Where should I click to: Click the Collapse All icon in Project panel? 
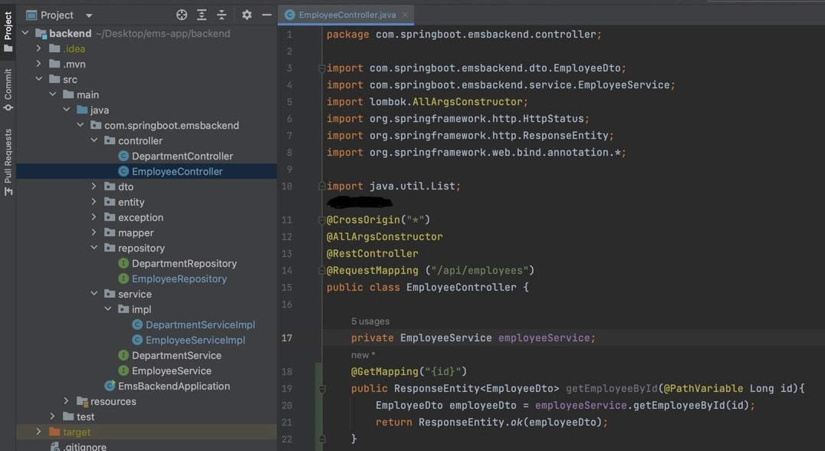[x=222, y=15]
